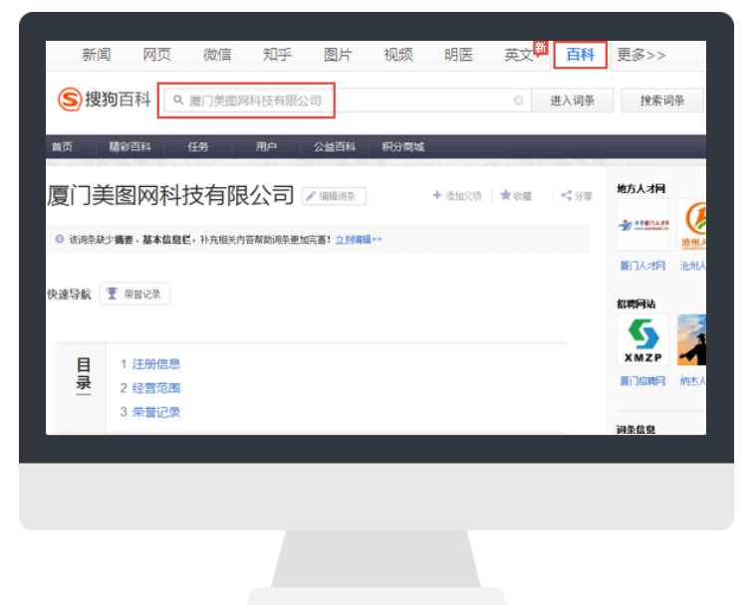This screenshot has width=750, height=605.
Task: Click 编辑词条 pencil button
Action: [334, 196]
